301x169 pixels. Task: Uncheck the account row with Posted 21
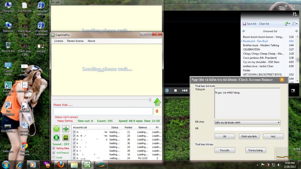74,132
